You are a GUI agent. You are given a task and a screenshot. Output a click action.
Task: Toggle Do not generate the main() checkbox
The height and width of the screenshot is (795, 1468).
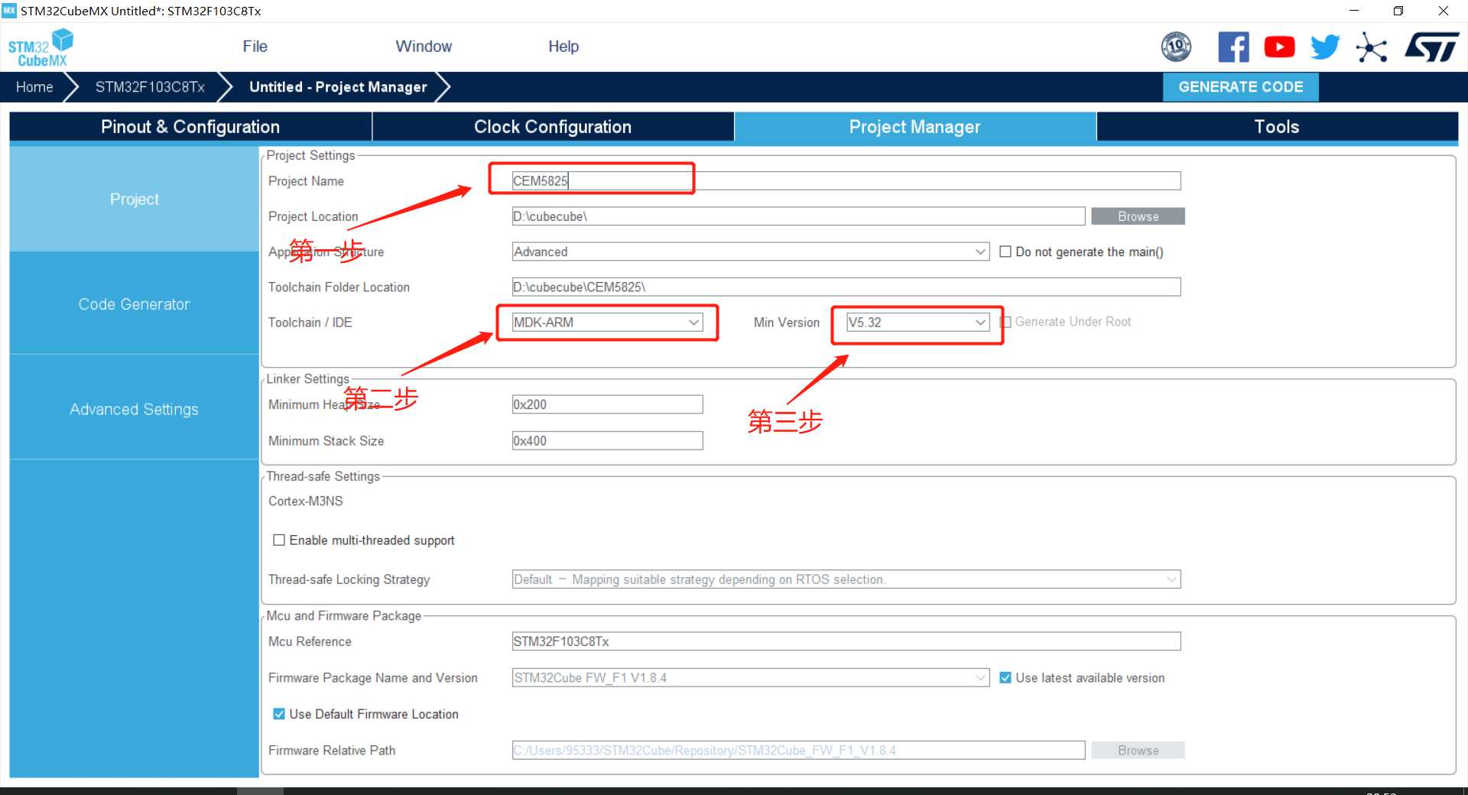click(x=1005, y=251)
